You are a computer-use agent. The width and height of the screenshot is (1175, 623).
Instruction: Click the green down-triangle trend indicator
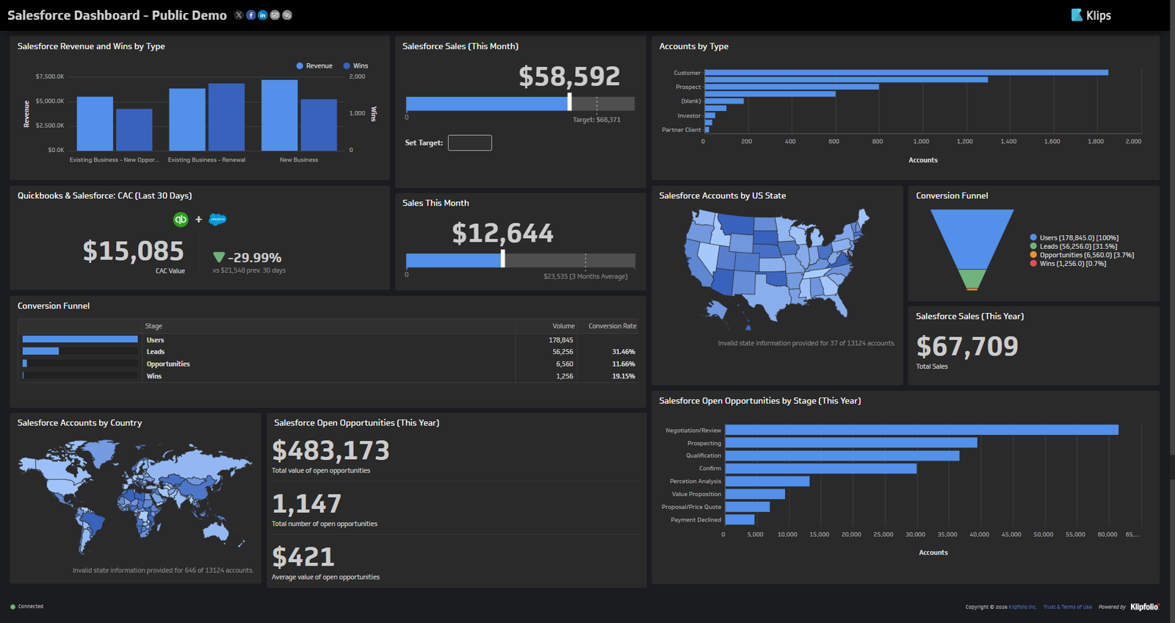(x=219, y=257)
